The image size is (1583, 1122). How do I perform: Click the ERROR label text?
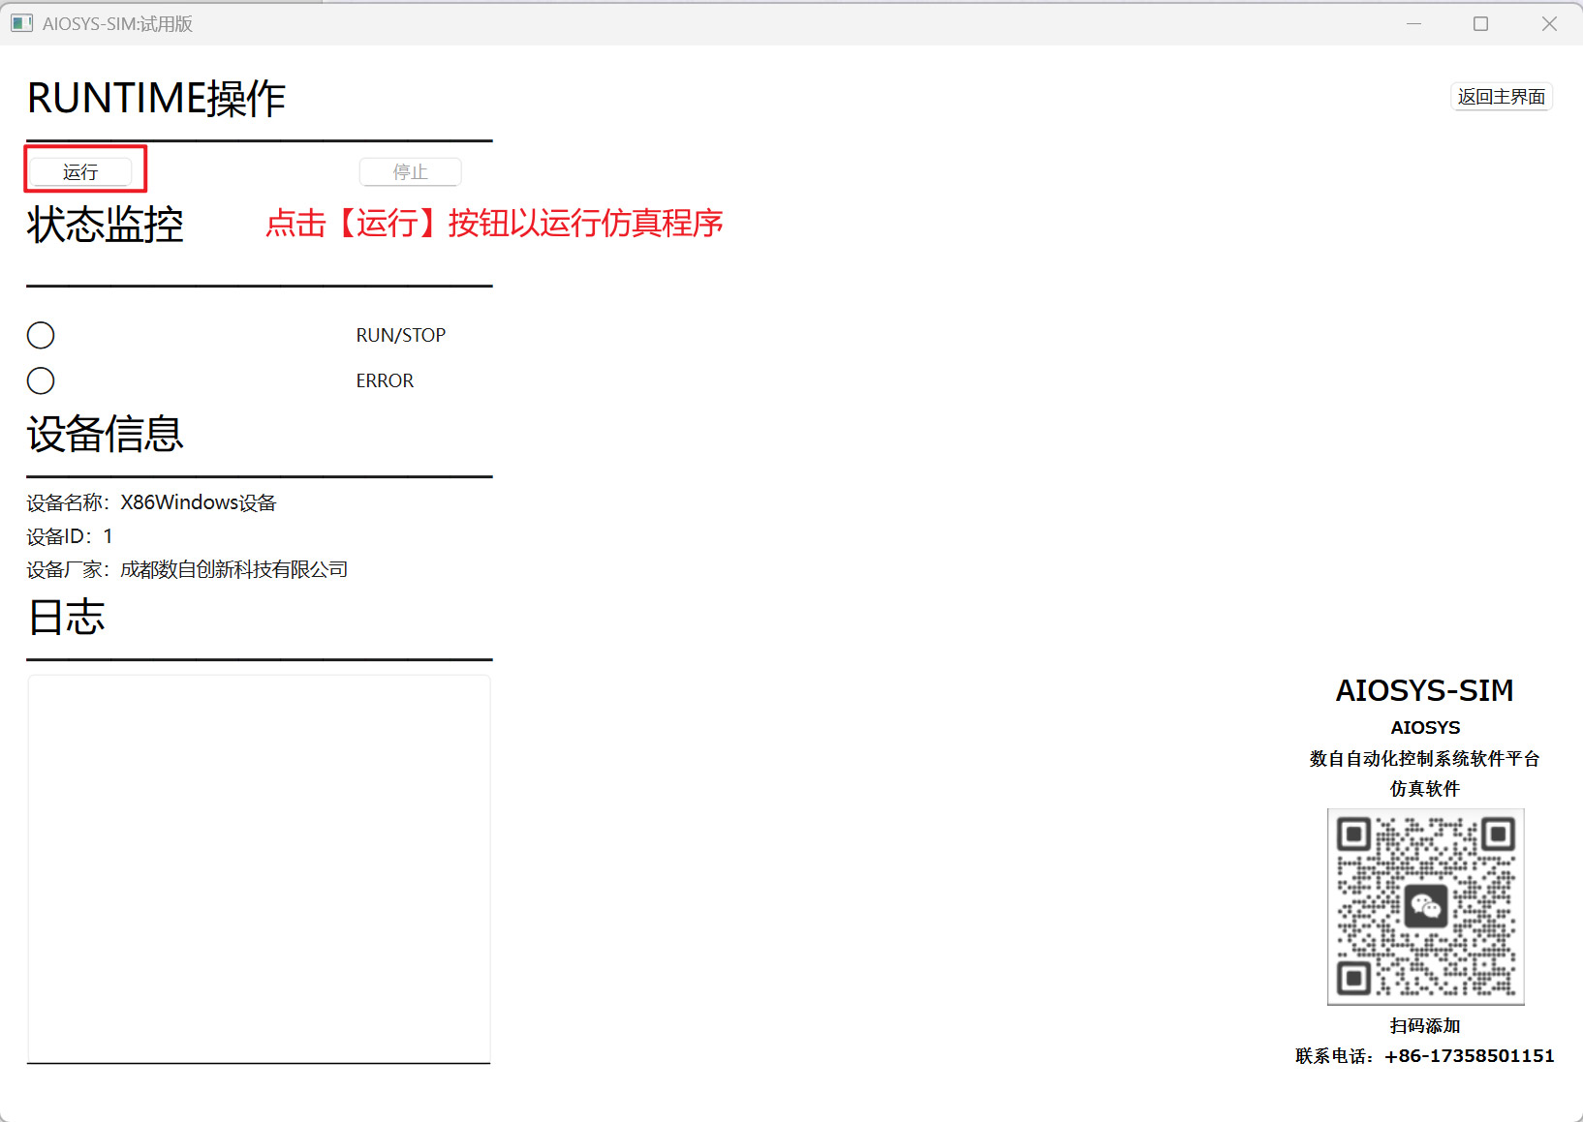pos(385,380)
